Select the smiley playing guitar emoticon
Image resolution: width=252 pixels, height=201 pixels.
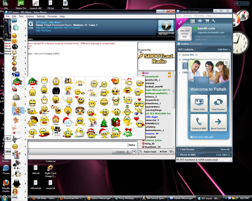(x=44, y=110)
